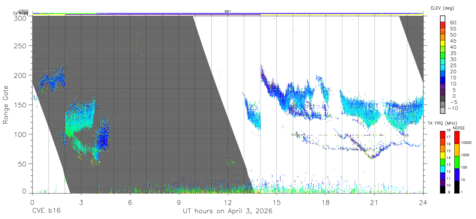476x219 pixels.
Task: Select the "150" tick on the Range Gate axis
Action: 20,105
